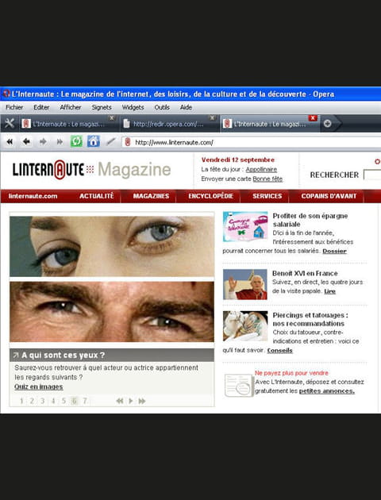Go back with the back arrow
This screenshot has width=381, height=500.
point(26,141)
